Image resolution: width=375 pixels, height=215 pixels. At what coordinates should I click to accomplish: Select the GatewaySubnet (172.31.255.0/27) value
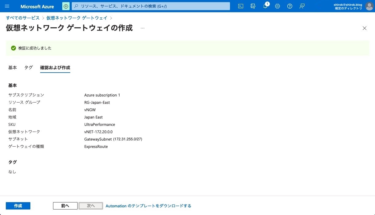[113, 139]
